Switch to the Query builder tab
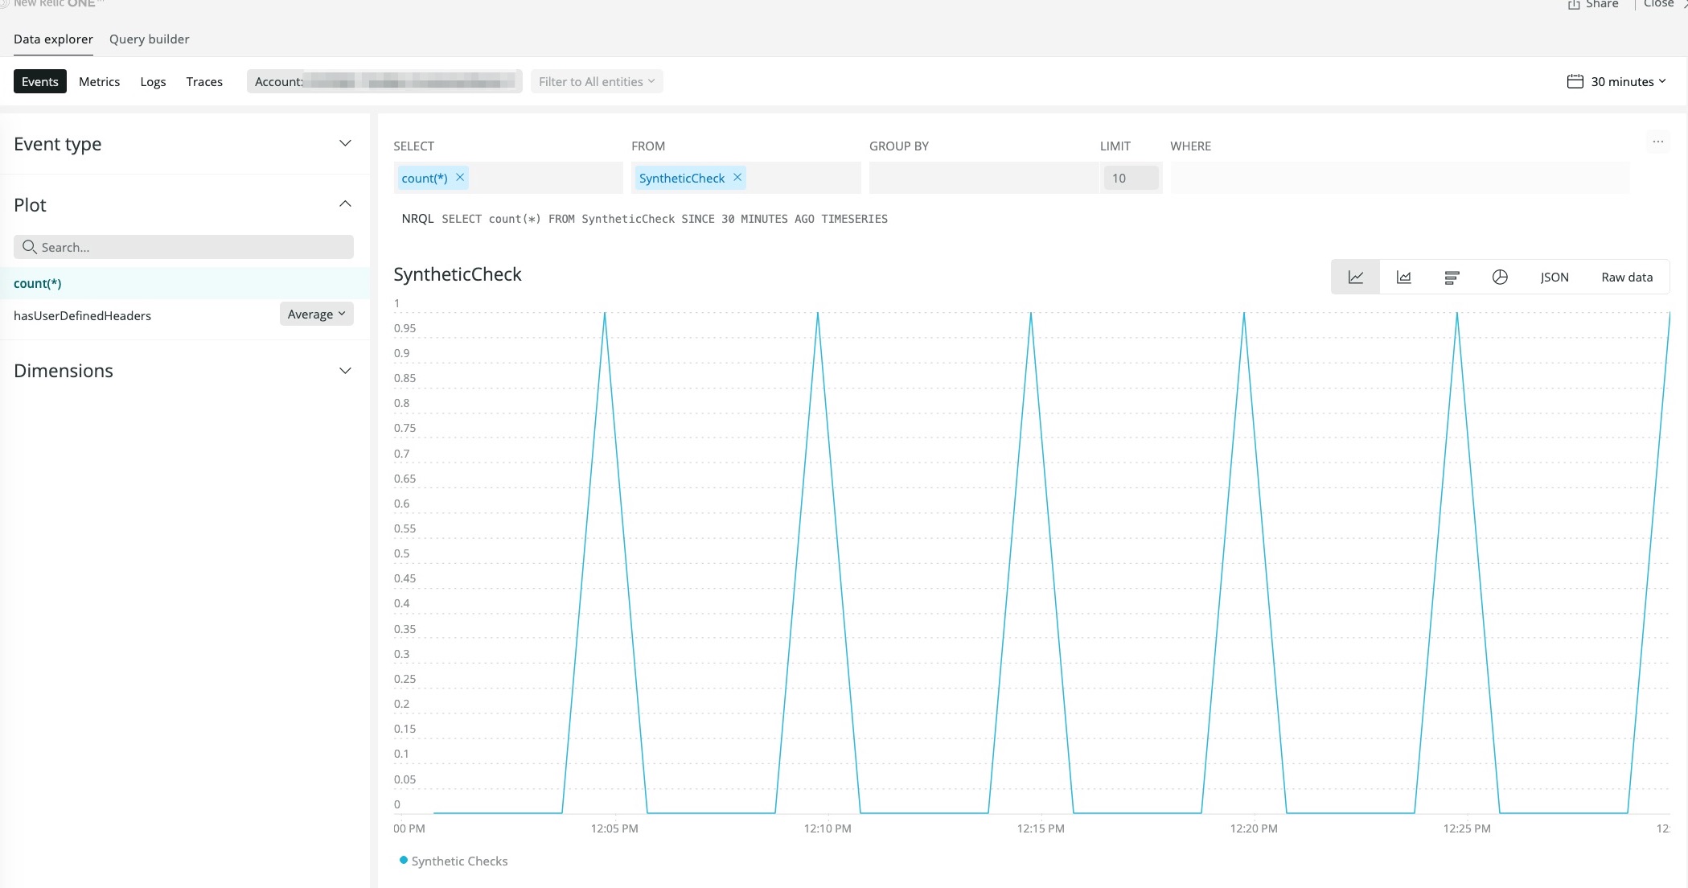1688x888 pixels. tap(150, 39)
